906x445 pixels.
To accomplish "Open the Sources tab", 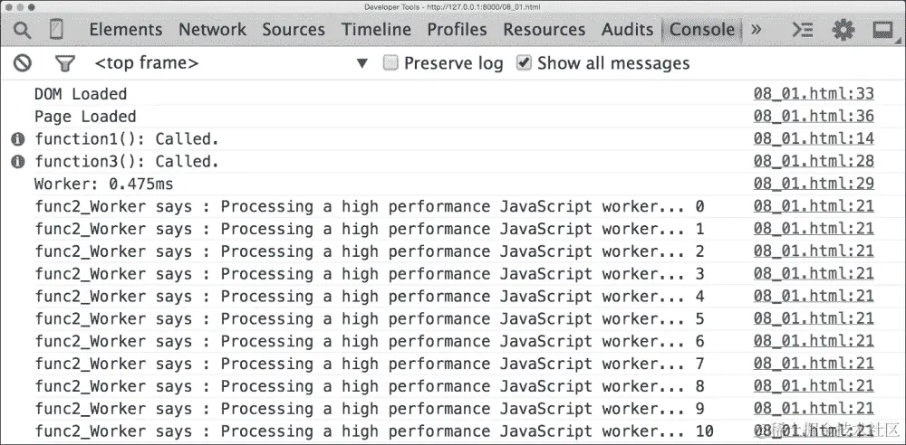I will pyautogui.click(x=294, y=30).
